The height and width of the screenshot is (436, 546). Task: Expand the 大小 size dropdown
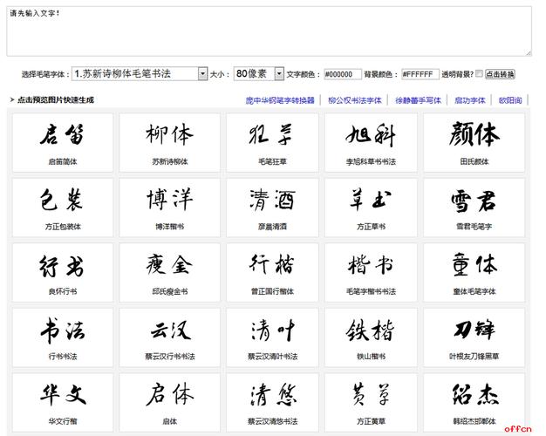point(258,74)
